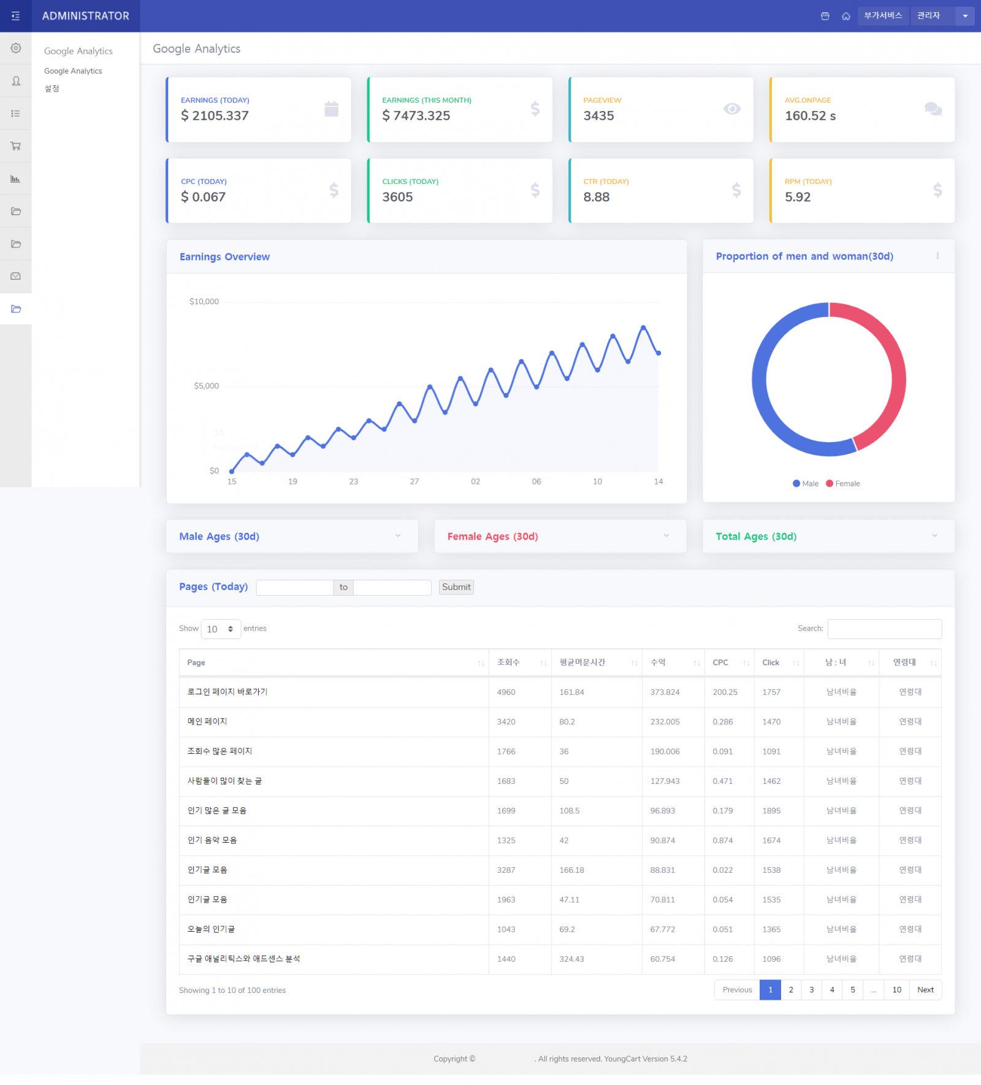Collapse the sidebar with the menu toggle icon
Image resolution: width=981 pixels, height=1085 pixels.
[16, 16]
